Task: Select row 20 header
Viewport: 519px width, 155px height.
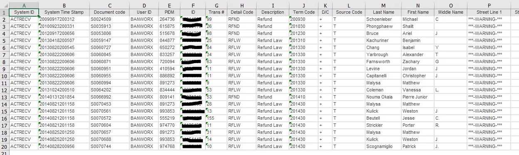Action: [4, 146]
